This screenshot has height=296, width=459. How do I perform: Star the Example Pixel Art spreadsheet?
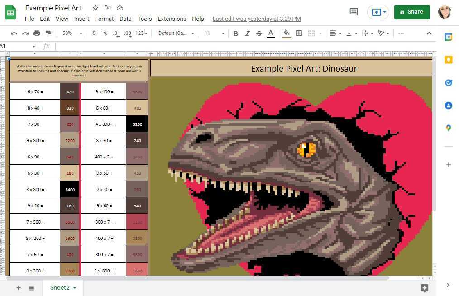95,8
